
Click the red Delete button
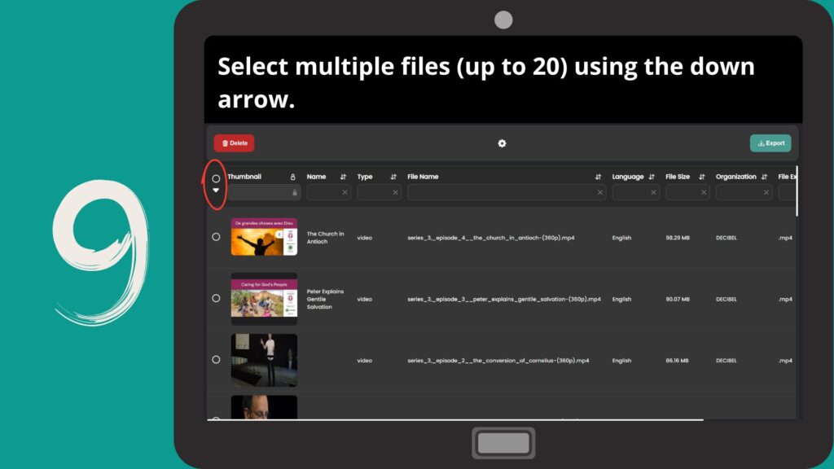point(234,143)
